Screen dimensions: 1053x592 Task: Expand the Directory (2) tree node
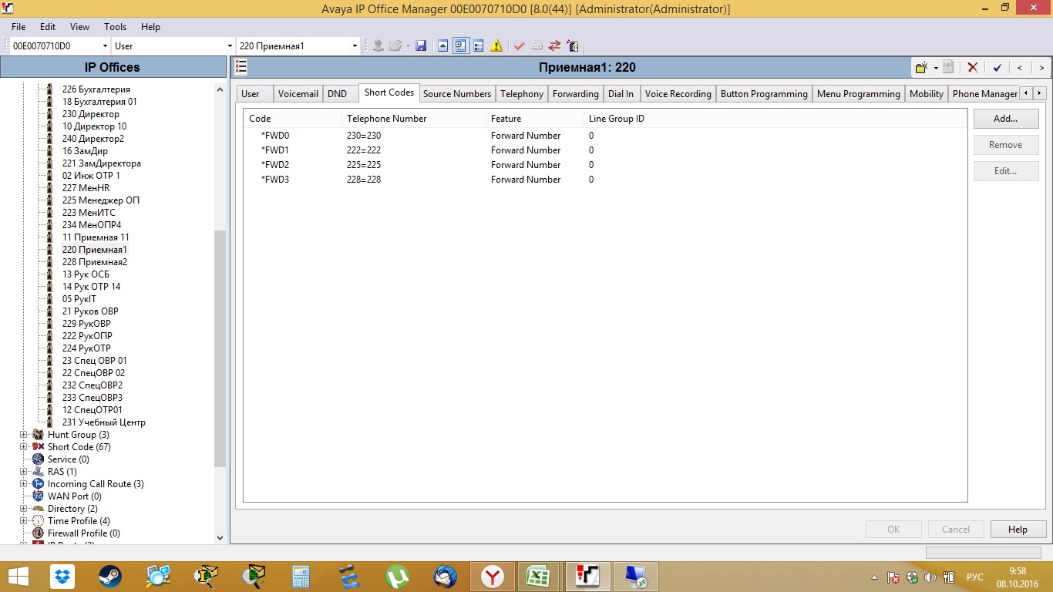23,509
